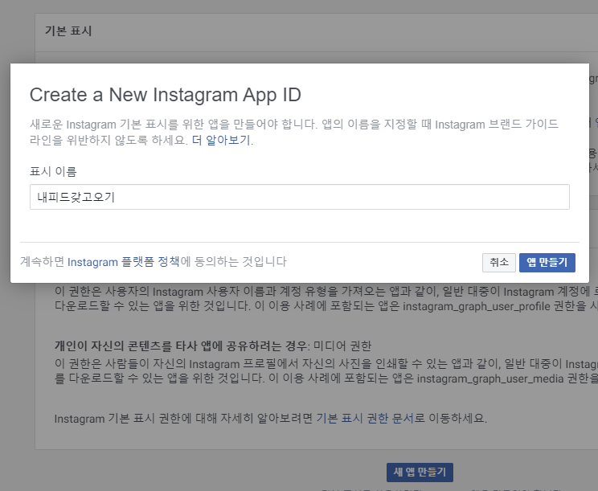The height and width of the screenshot is (491, 598).
Task: Click the instagram_graph_user_profile permission text
Action: 477,306
